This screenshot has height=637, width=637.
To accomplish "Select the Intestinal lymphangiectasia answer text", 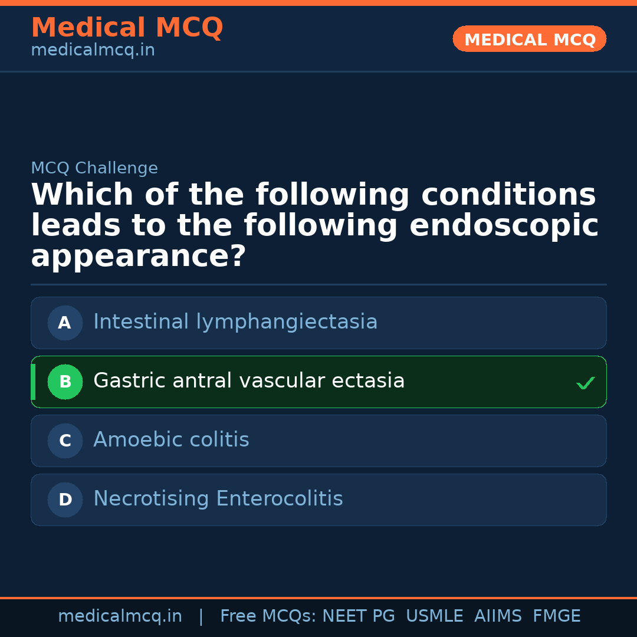I will 235,322.
